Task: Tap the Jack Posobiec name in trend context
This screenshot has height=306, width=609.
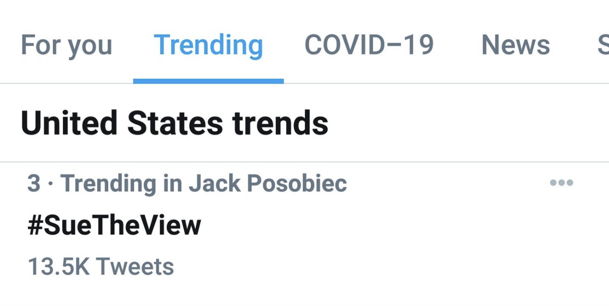Action: coord(268,183)
